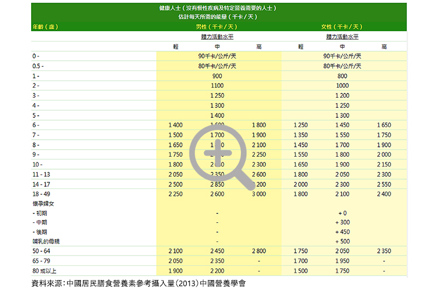437x291 pixels.
Task: Click female value '1 950' in 65-79 row
Action: coord(342,261)
